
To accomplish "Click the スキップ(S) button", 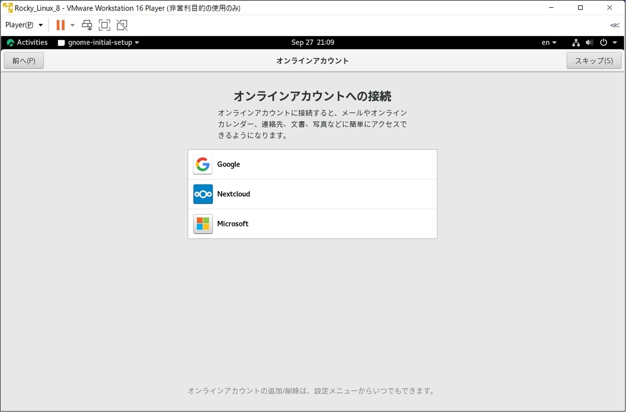I will click(593, 60).
